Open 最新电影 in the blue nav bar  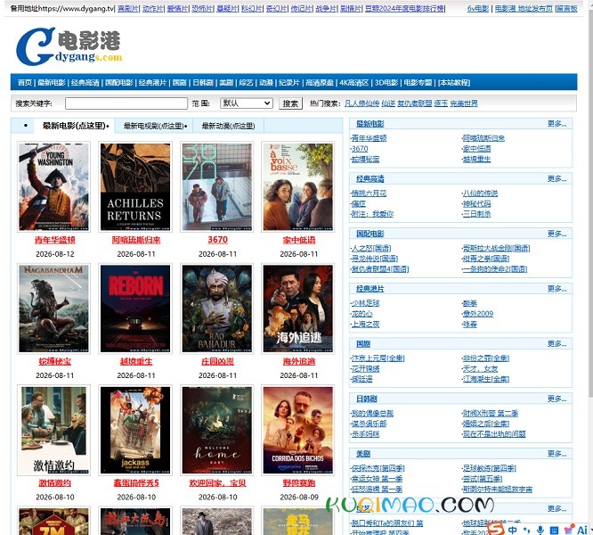[x=52, y=83]
